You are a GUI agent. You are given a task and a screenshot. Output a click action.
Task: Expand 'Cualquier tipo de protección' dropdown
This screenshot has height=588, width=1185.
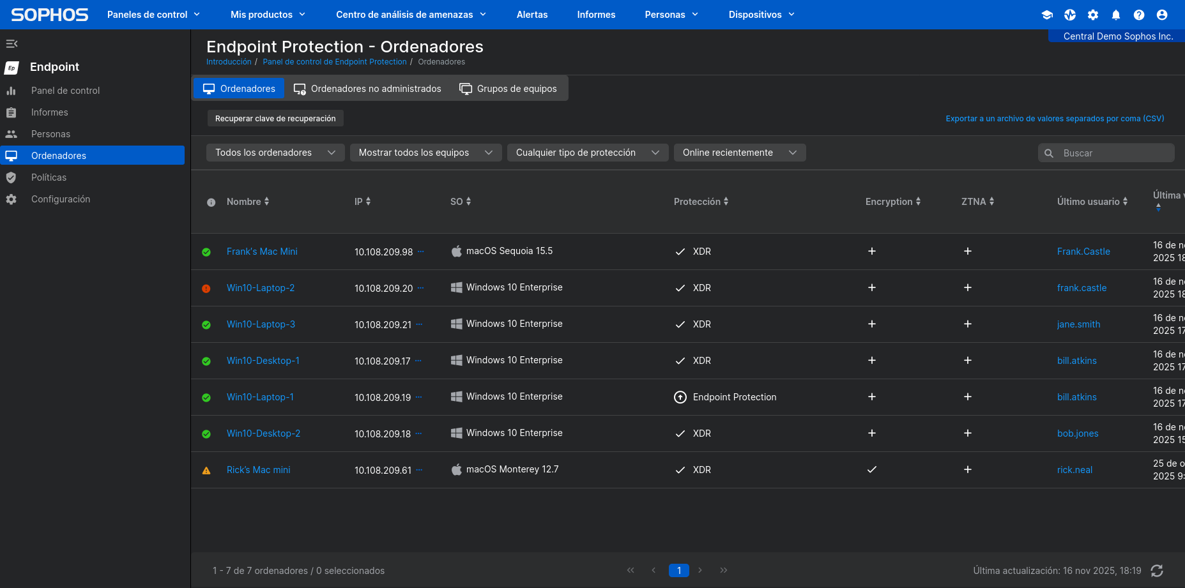(x=587, y=153)
